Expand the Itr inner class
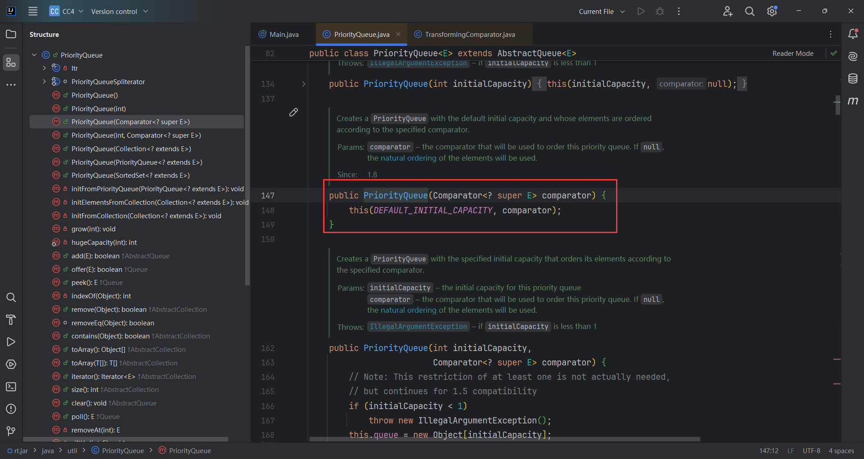 coord(44,68)
